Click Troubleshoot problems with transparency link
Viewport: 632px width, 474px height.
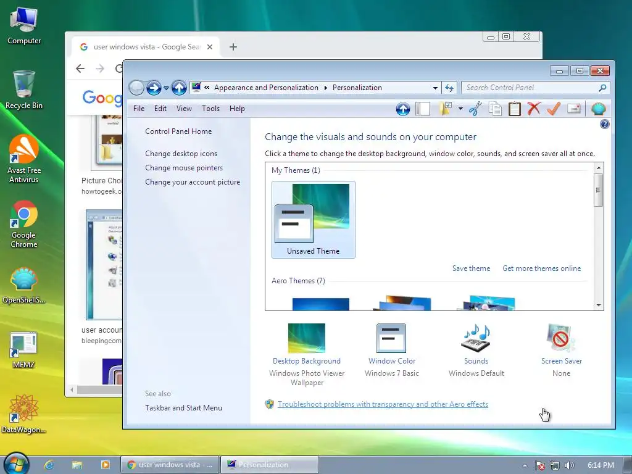click(383, 404)
